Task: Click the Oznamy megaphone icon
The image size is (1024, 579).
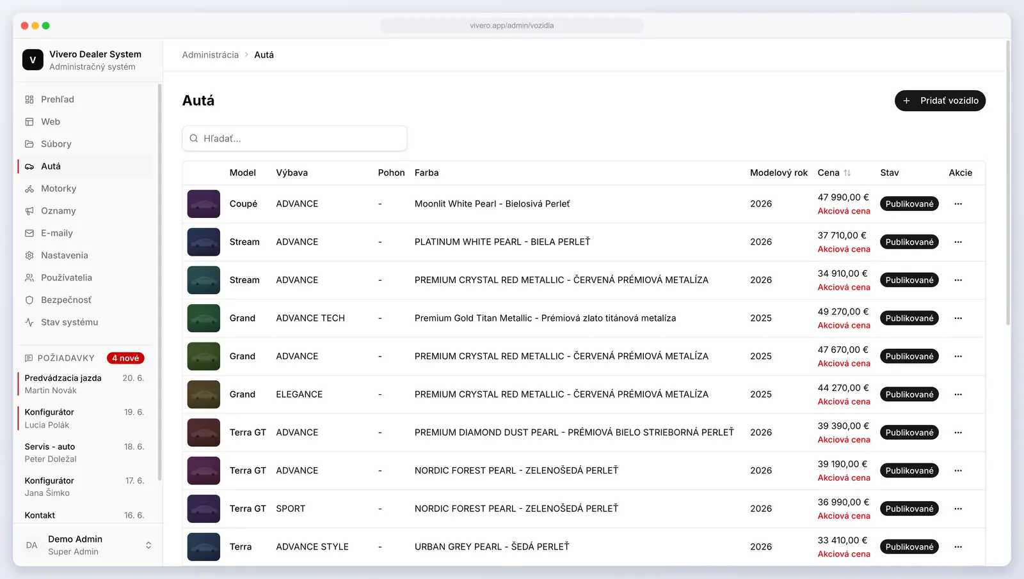Action: pos(29,211)
